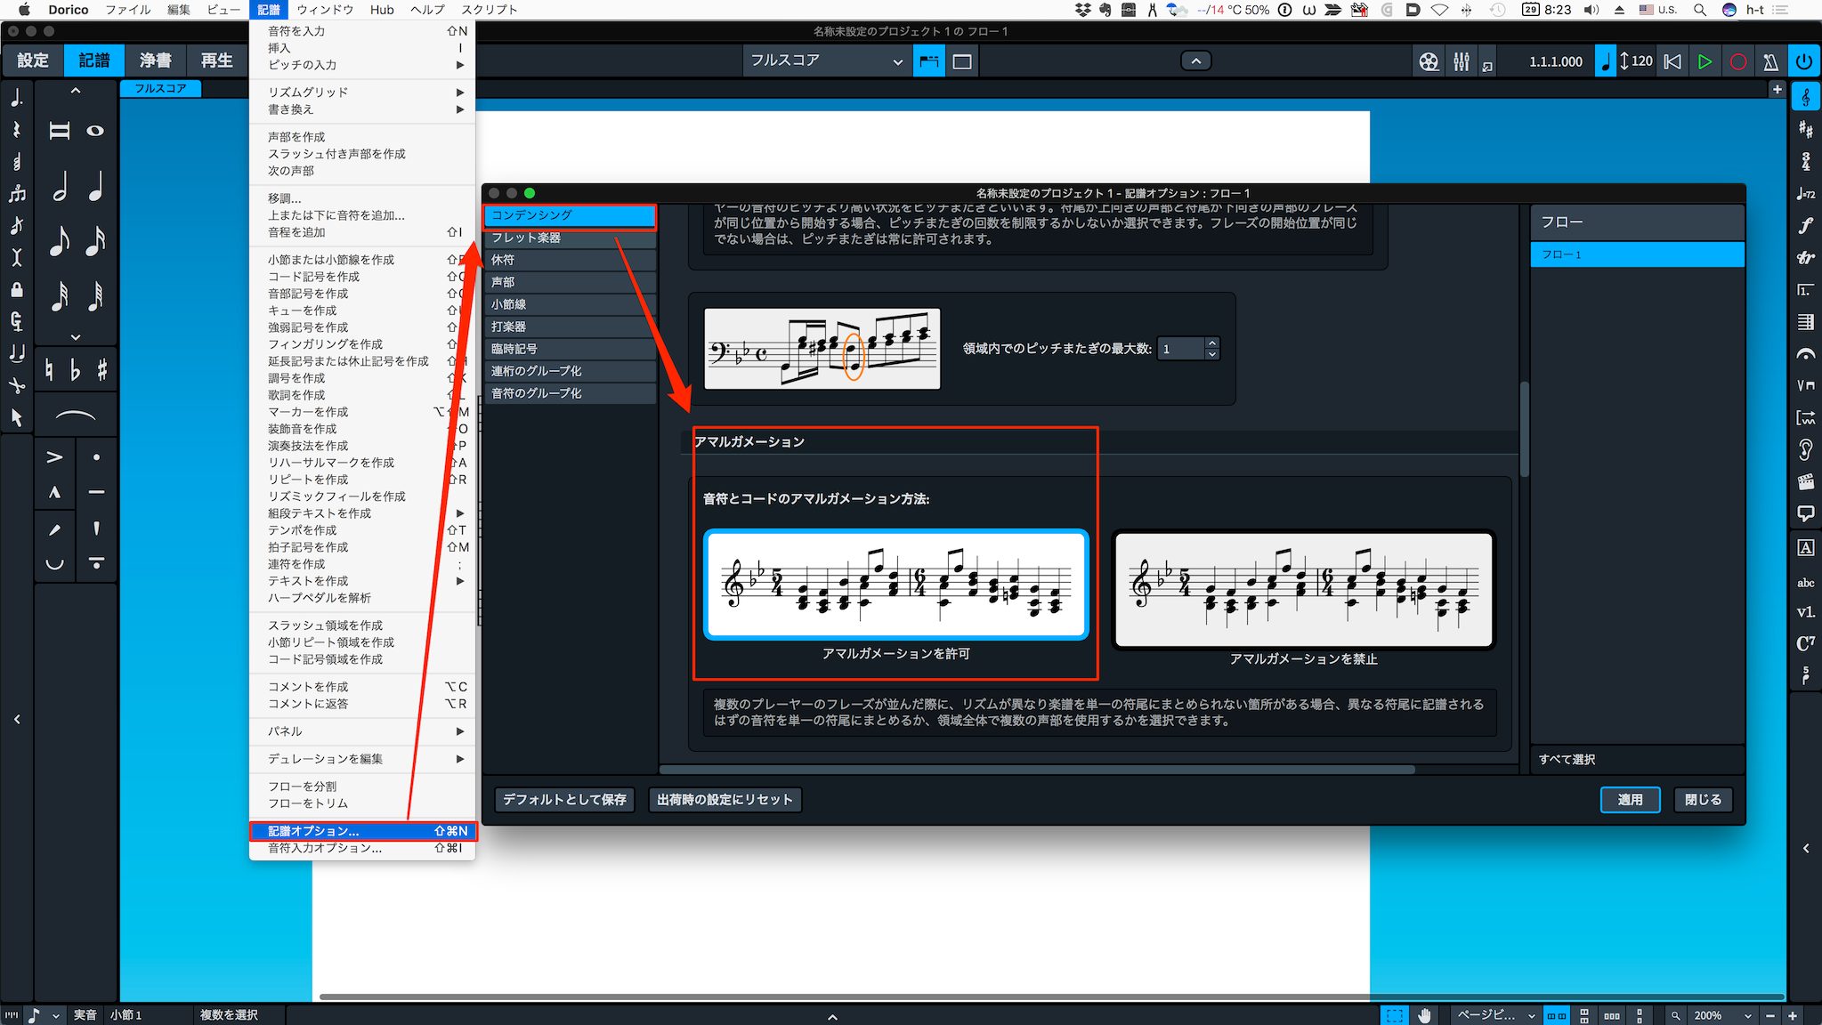
Task: Open the lyrics abc panel
Action: pyautogui.click(x=1805, y=583)
